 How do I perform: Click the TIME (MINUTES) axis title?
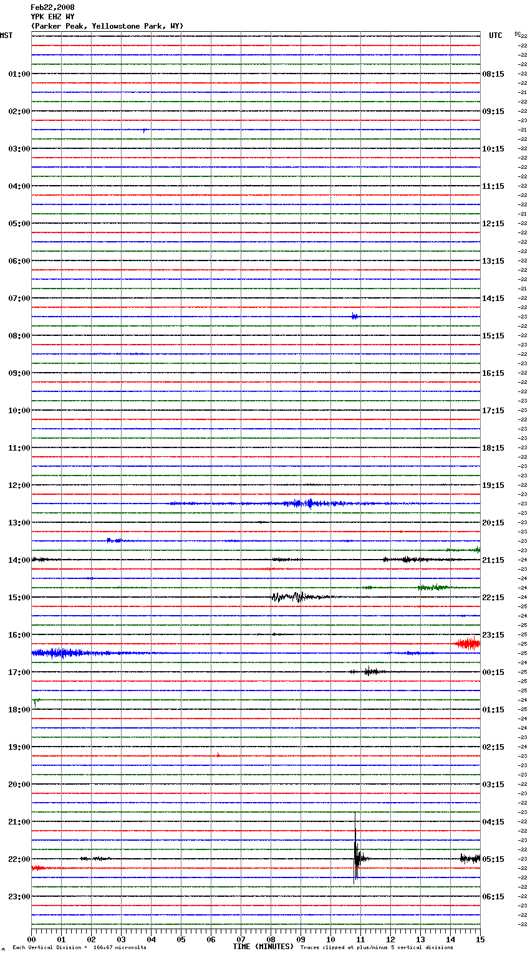click(263, 947)
